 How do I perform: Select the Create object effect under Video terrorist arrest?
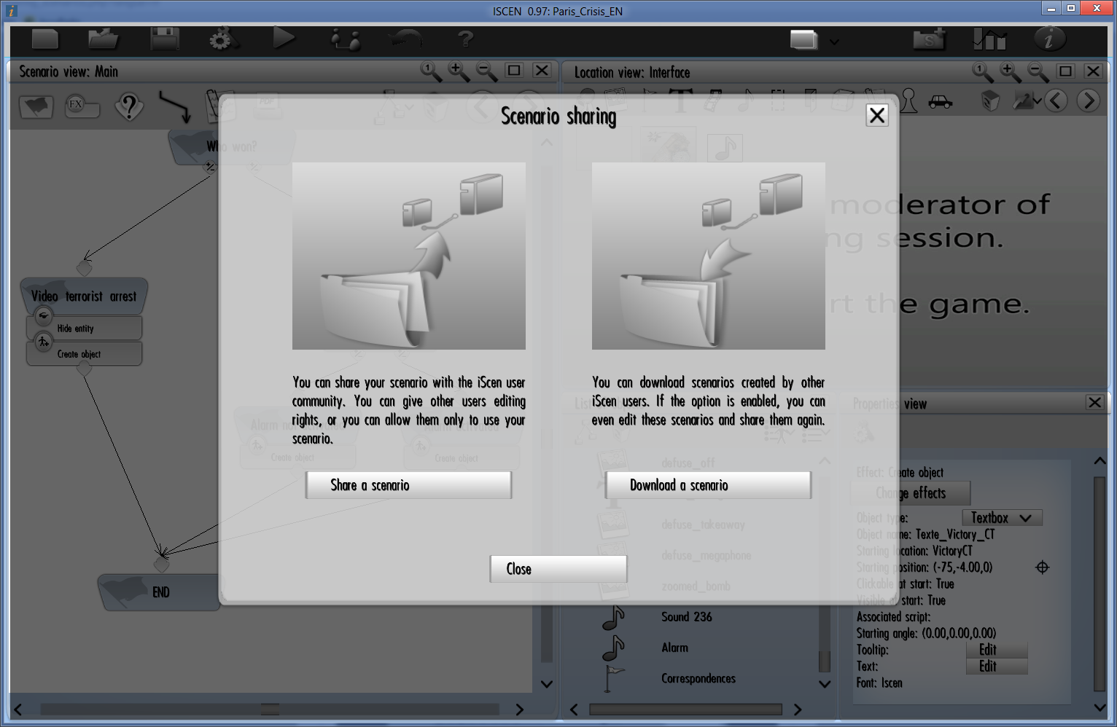pyautogui.click(x=85, y=354)
